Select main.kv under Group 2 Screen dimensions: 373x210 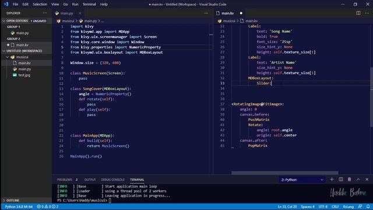[x=22, y=45]
